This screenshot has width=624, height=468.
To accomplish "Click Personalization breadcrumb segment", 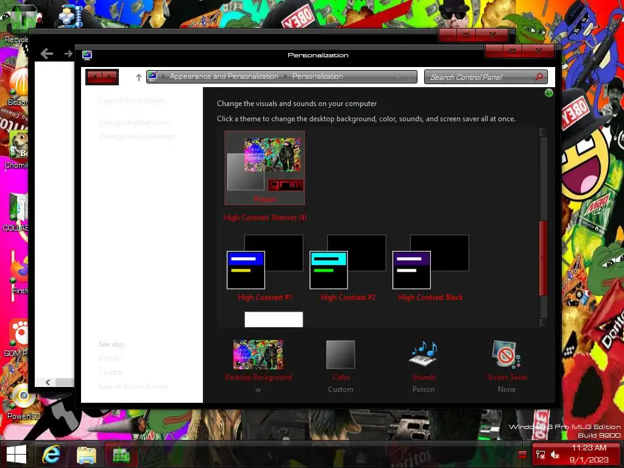I will [317, 76].
